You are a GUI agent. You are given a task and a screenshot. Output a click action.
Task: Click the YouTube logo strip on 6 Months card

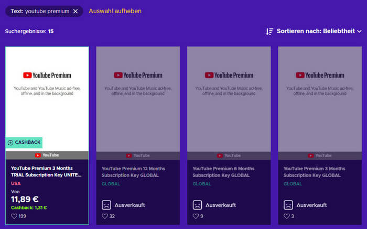[x=229, y=155]
